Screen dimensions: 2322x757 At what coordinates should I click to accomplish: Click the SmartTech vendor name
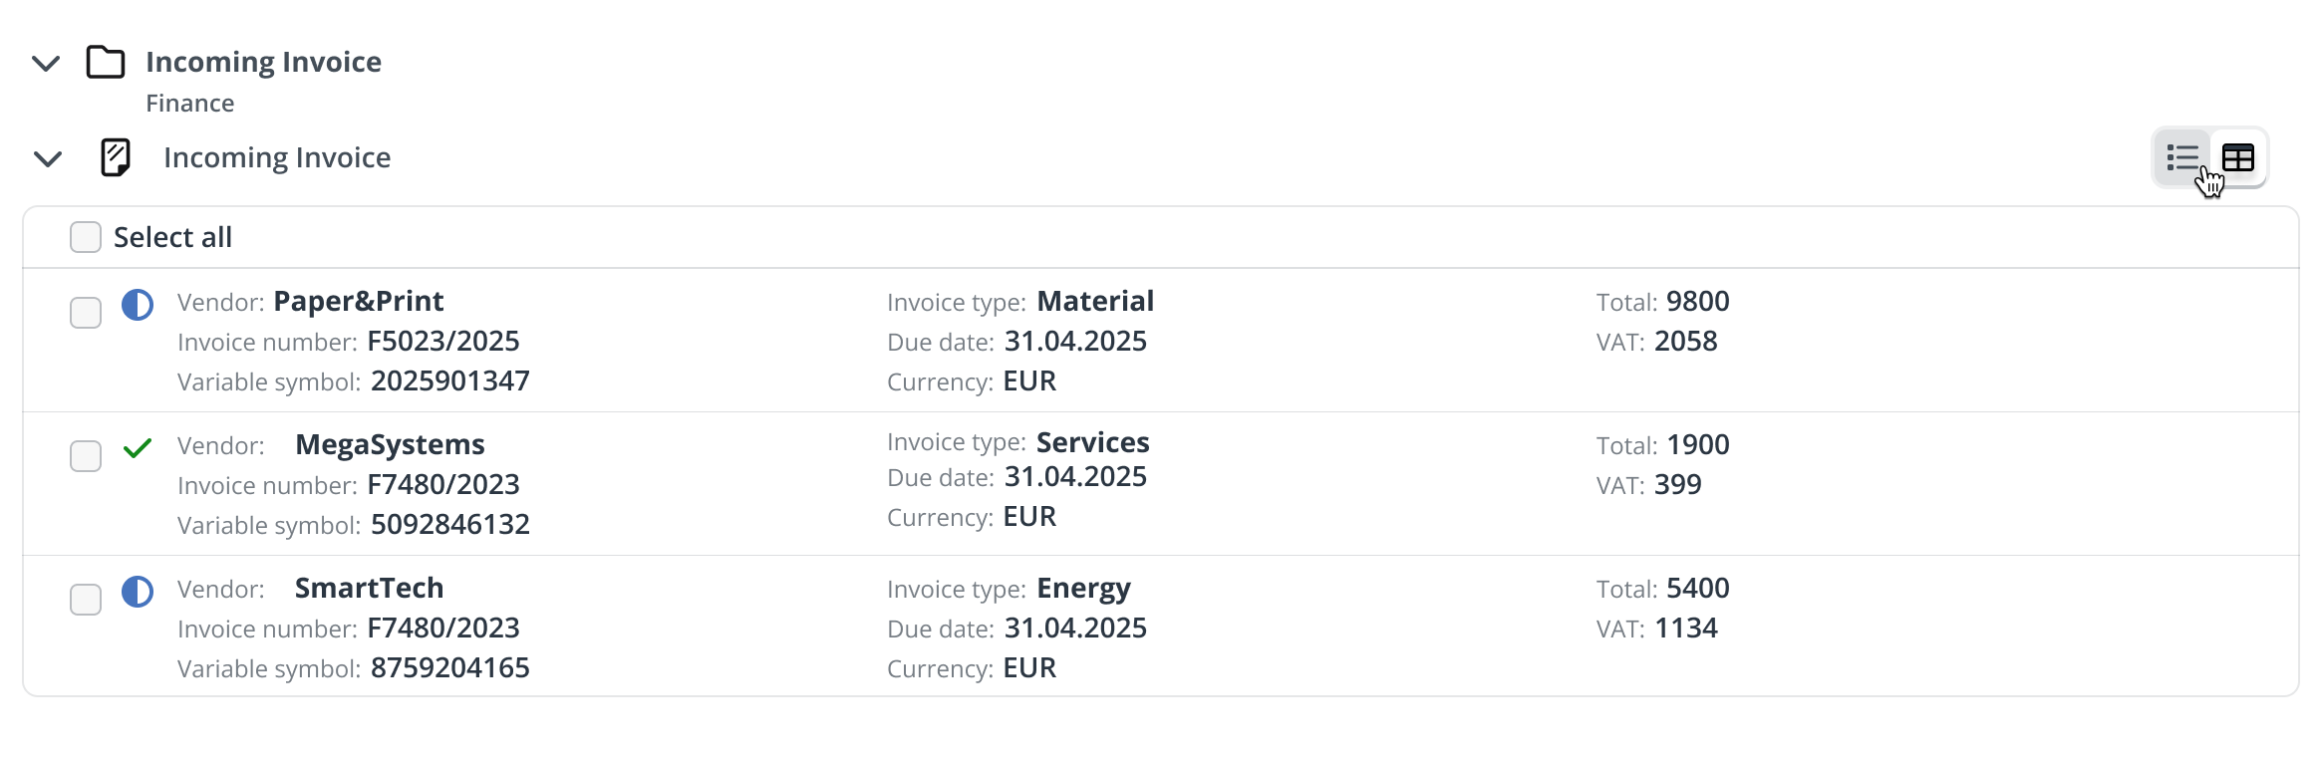(x=369, y=588)
